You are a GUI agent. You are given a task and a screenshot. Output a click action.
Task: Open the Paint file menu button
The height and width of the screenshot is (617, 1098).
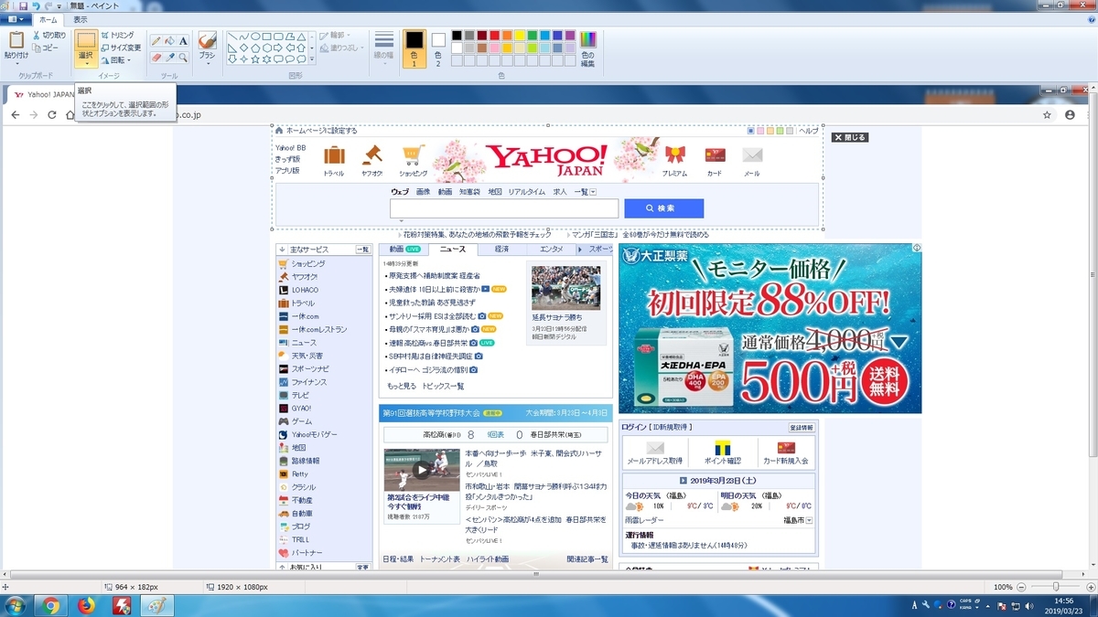16,19
